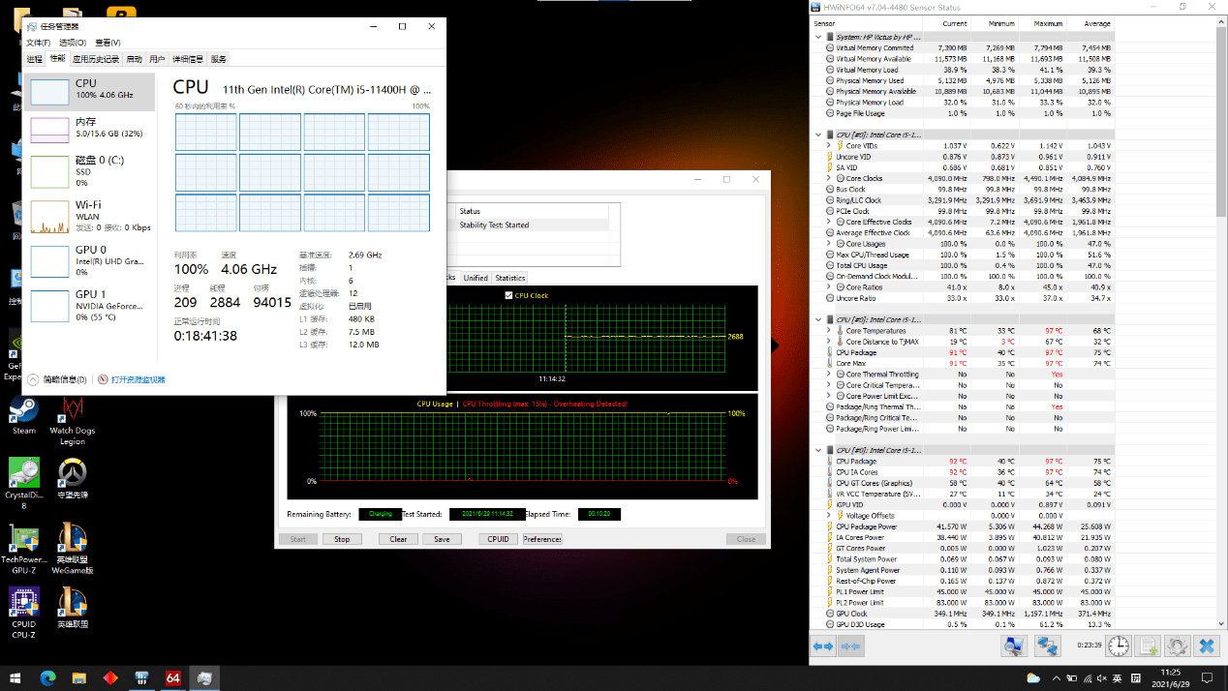Click 英 input language tray indicator
Viewport: 1228px width, 691px height.
pyautogui.click(x=1117, y=677)
